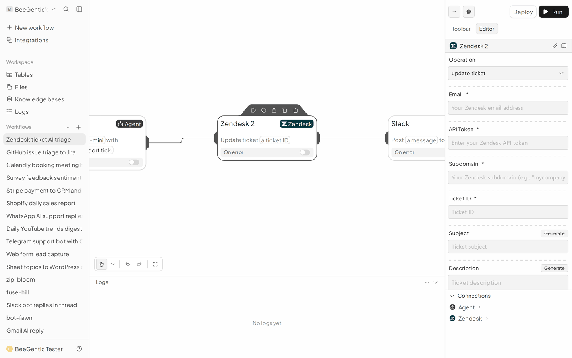Switch to the Editor tab
The height and width of the screenshot is (358, 572).
coord(487,29)
